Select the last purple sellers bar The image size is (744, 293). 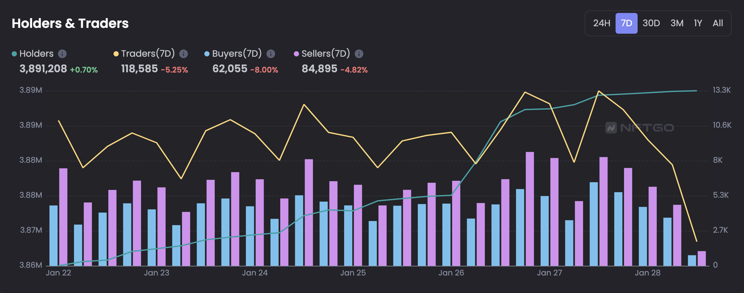tap(702, 259)
